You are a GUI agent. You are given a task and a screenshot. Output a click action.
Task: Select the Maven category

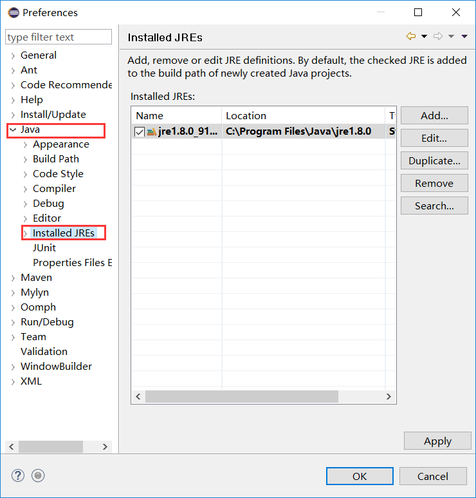(x=36, y=278)
